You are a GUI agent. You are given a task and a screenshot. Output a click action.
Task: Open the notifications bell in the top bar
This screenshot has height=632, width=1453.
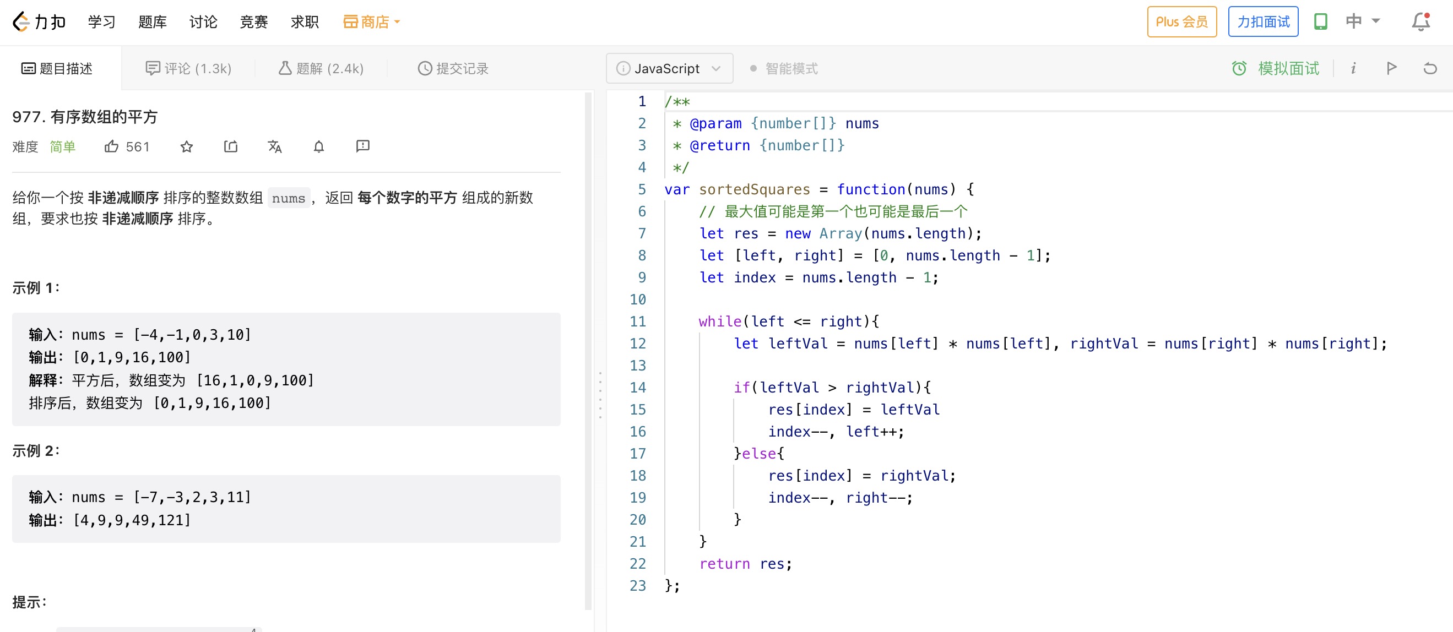(x=1421, y=21)
